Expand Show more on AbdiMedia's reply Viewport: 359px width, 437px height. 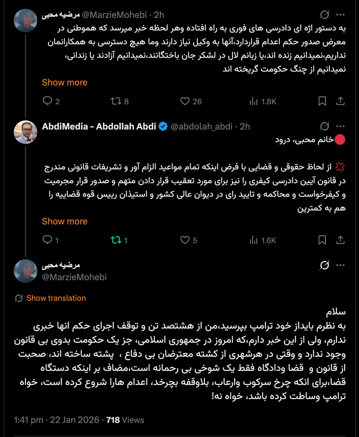pos(65,222)
